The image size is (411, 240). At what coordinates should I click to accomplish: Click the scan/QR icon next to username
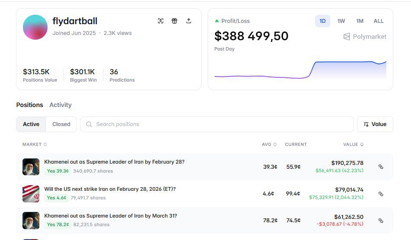pos(161,21)
